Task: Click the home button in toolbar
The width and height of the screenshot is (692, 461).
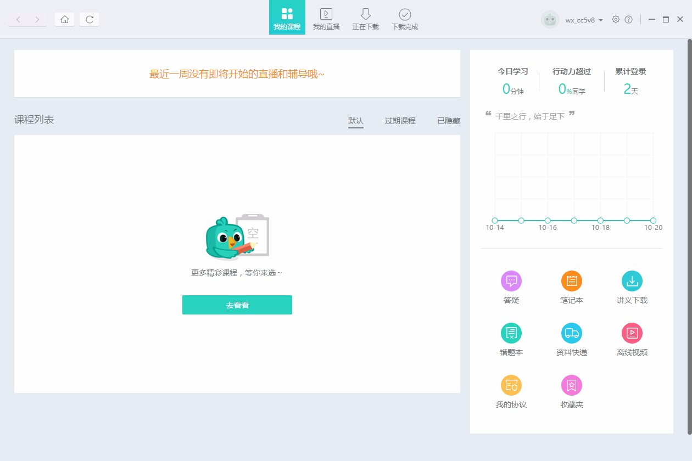Action: coord(64,19)
